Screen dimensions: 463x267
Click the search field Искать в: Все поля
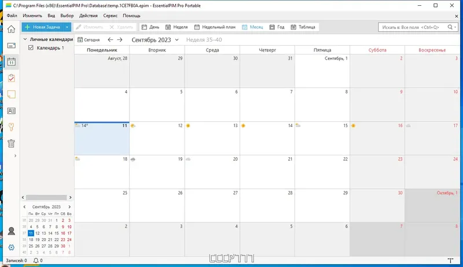pyautogui.click(x=412, y=27)
